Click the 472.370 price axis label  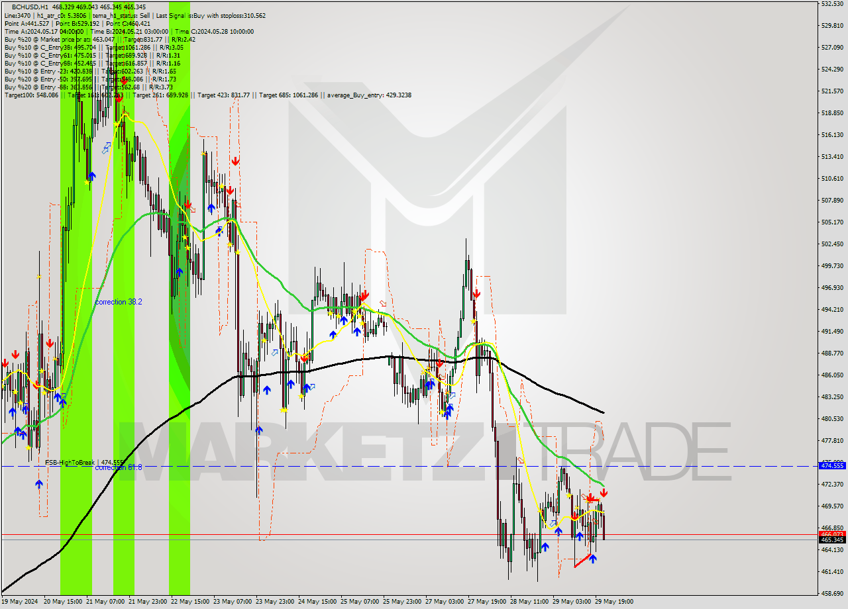(x=832, y=484)
